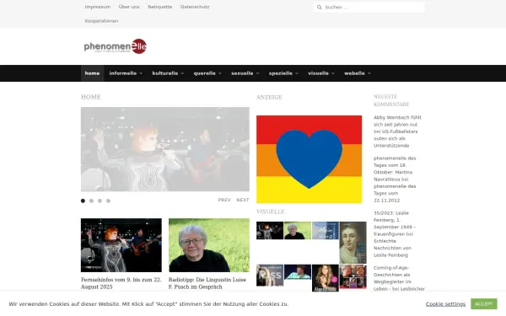Open the kulturelle menu
506x316 pixels.
pyautogui.click(x=165, y=73)
